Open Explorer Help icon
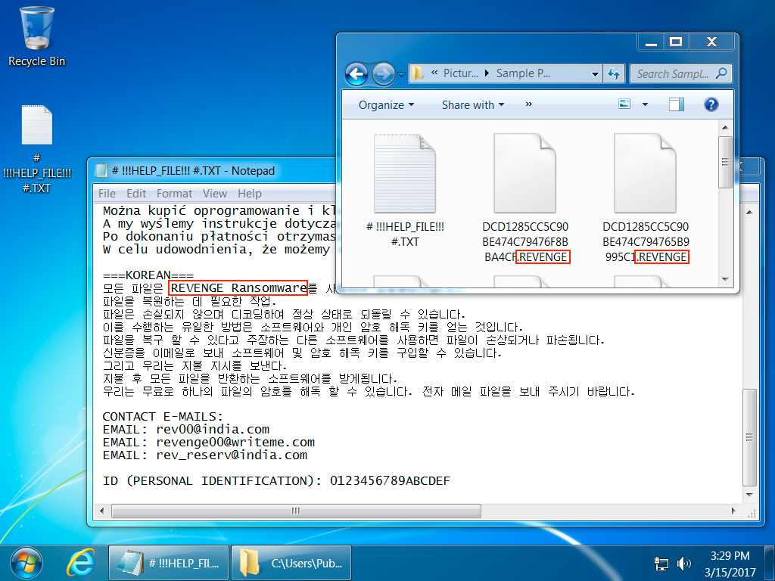The image size is (775, 581). click(711, 104)
